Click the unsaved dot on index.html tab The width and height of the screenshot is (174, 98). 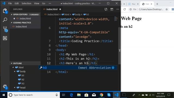click(60, 9)
